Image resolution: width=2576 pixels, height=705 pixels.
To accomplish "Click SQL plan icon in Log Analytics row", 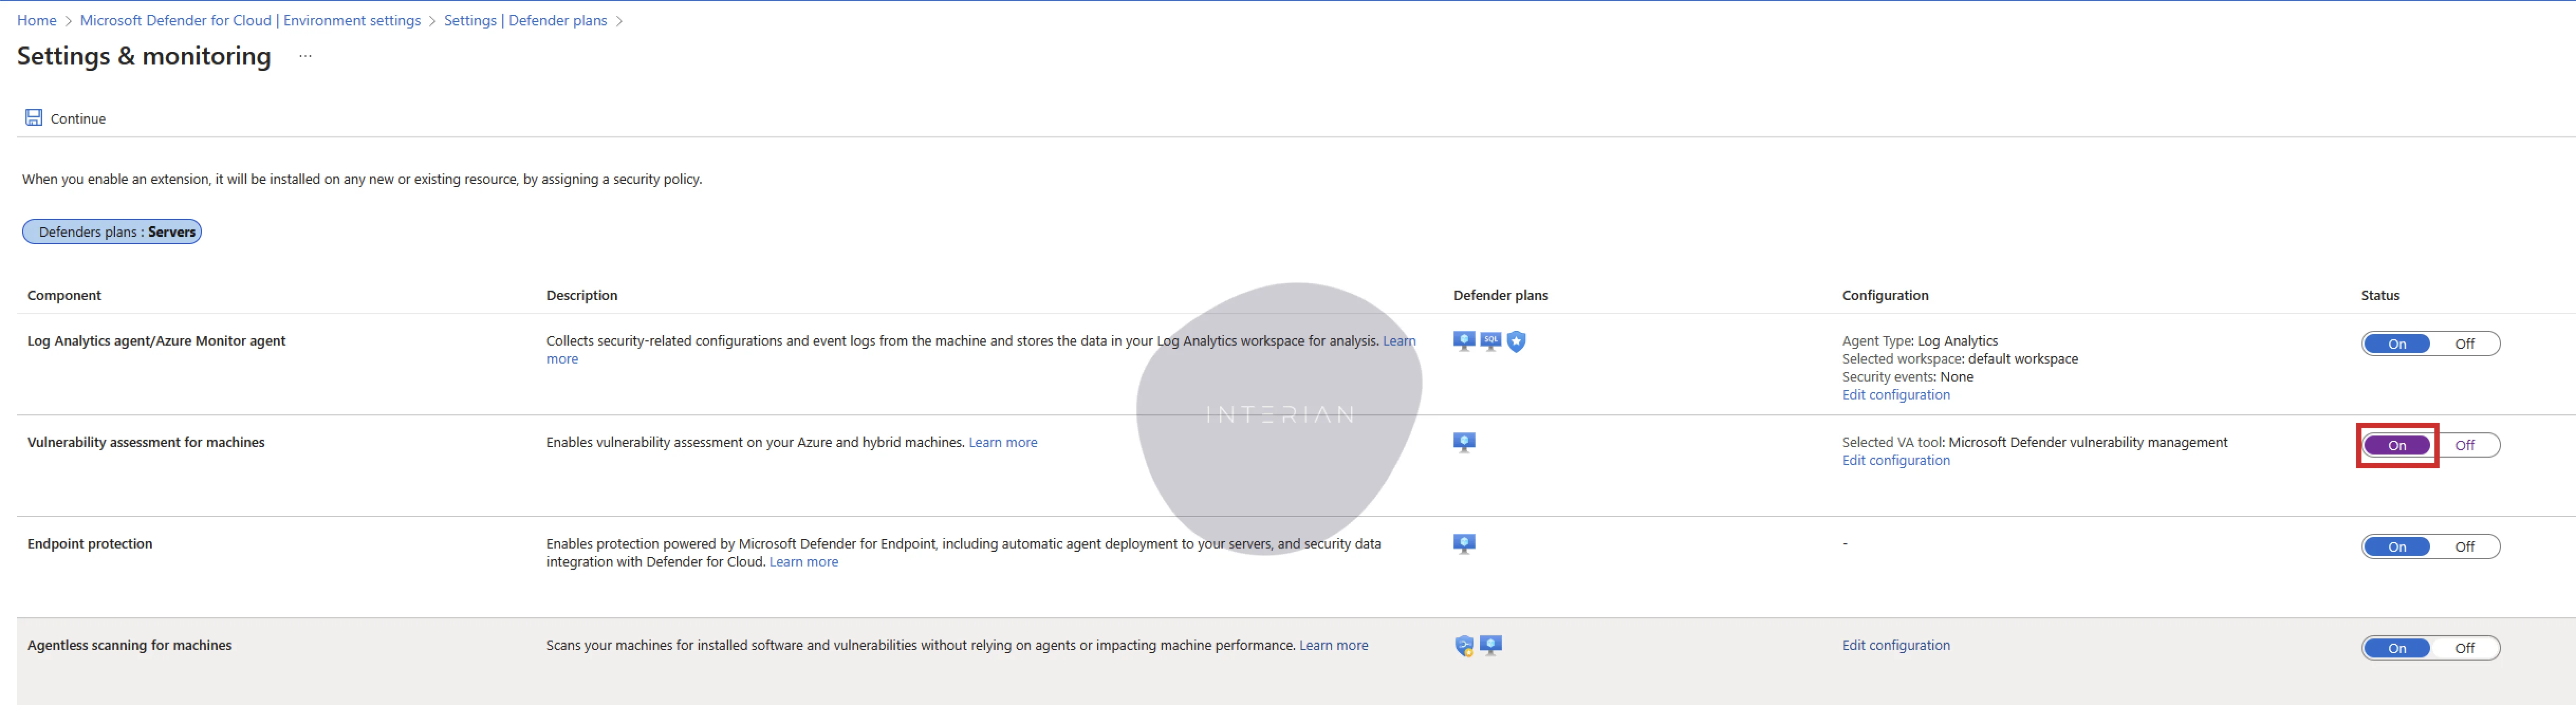I will click(x=1490, y=342).
